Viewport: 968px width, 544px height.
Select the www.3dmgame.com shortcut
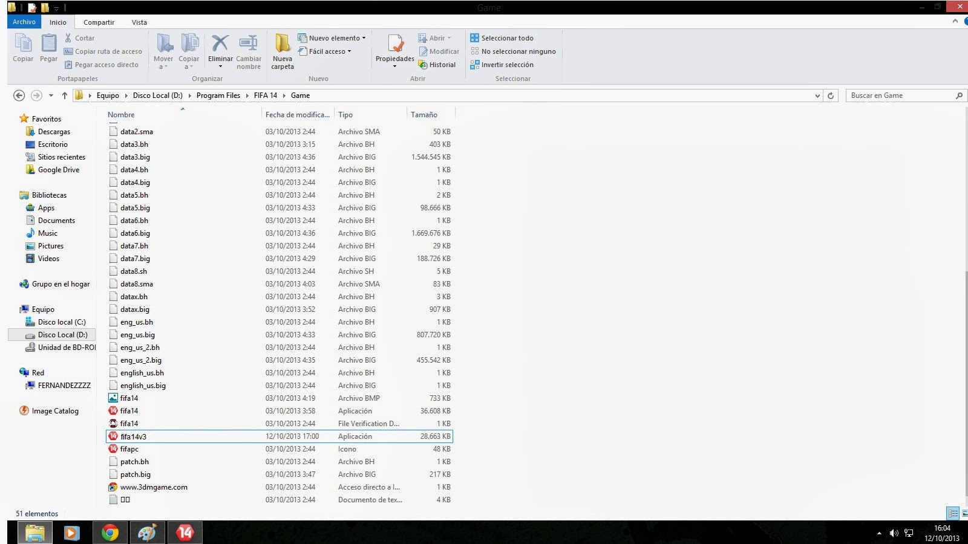click(x=280, y=487)
